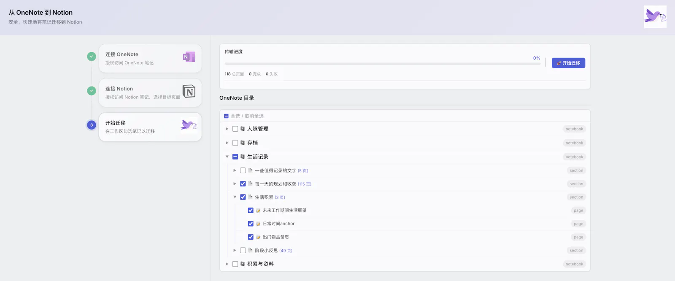Screen dimensions: 675x281
Task: Open the 连接 OneNote step card
Action: [150, 58]
